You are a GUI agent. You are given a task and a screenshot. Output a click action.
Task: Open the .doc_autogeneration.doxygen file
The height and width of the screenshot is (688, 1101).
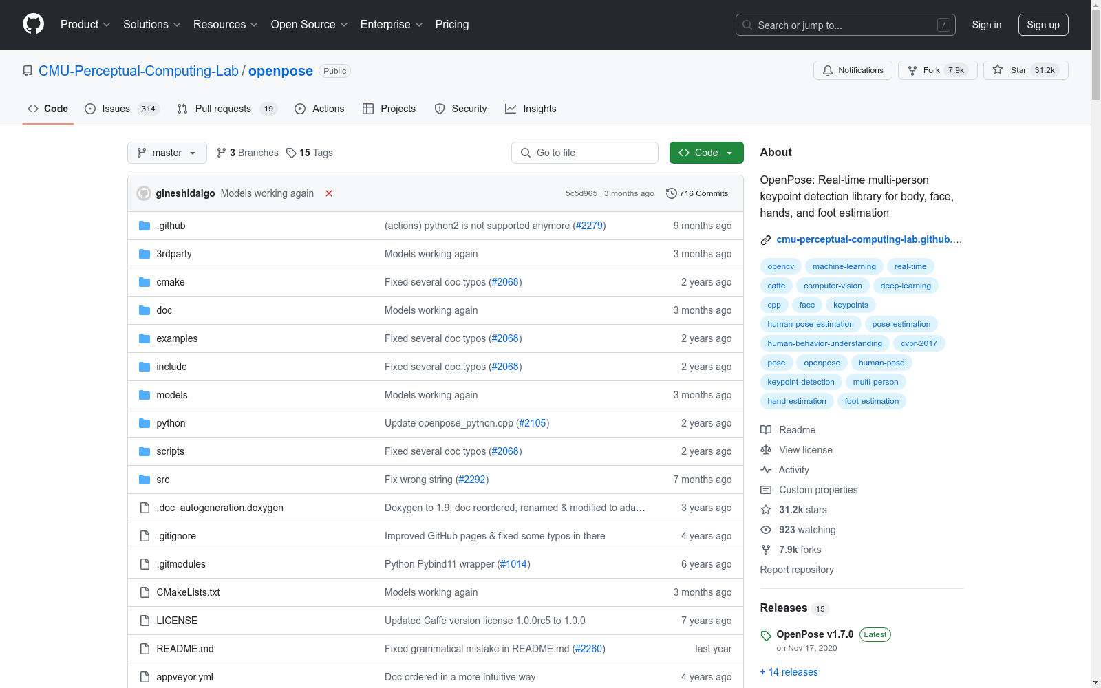(x=220, y=508)
